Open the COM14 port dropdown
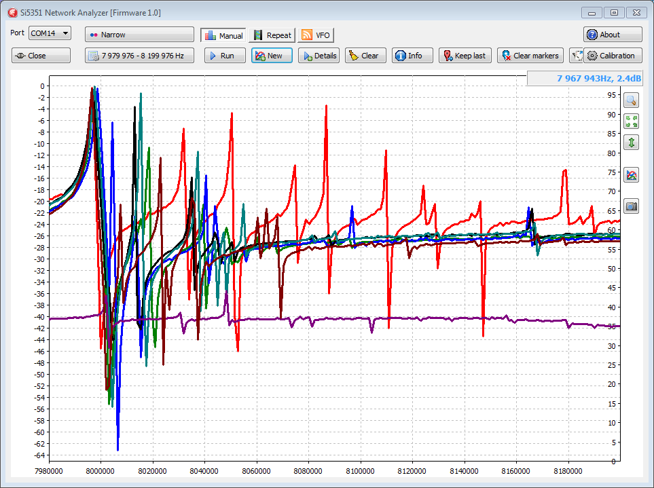654x488 pixels. pyautogui.click(x=50, y=33)
